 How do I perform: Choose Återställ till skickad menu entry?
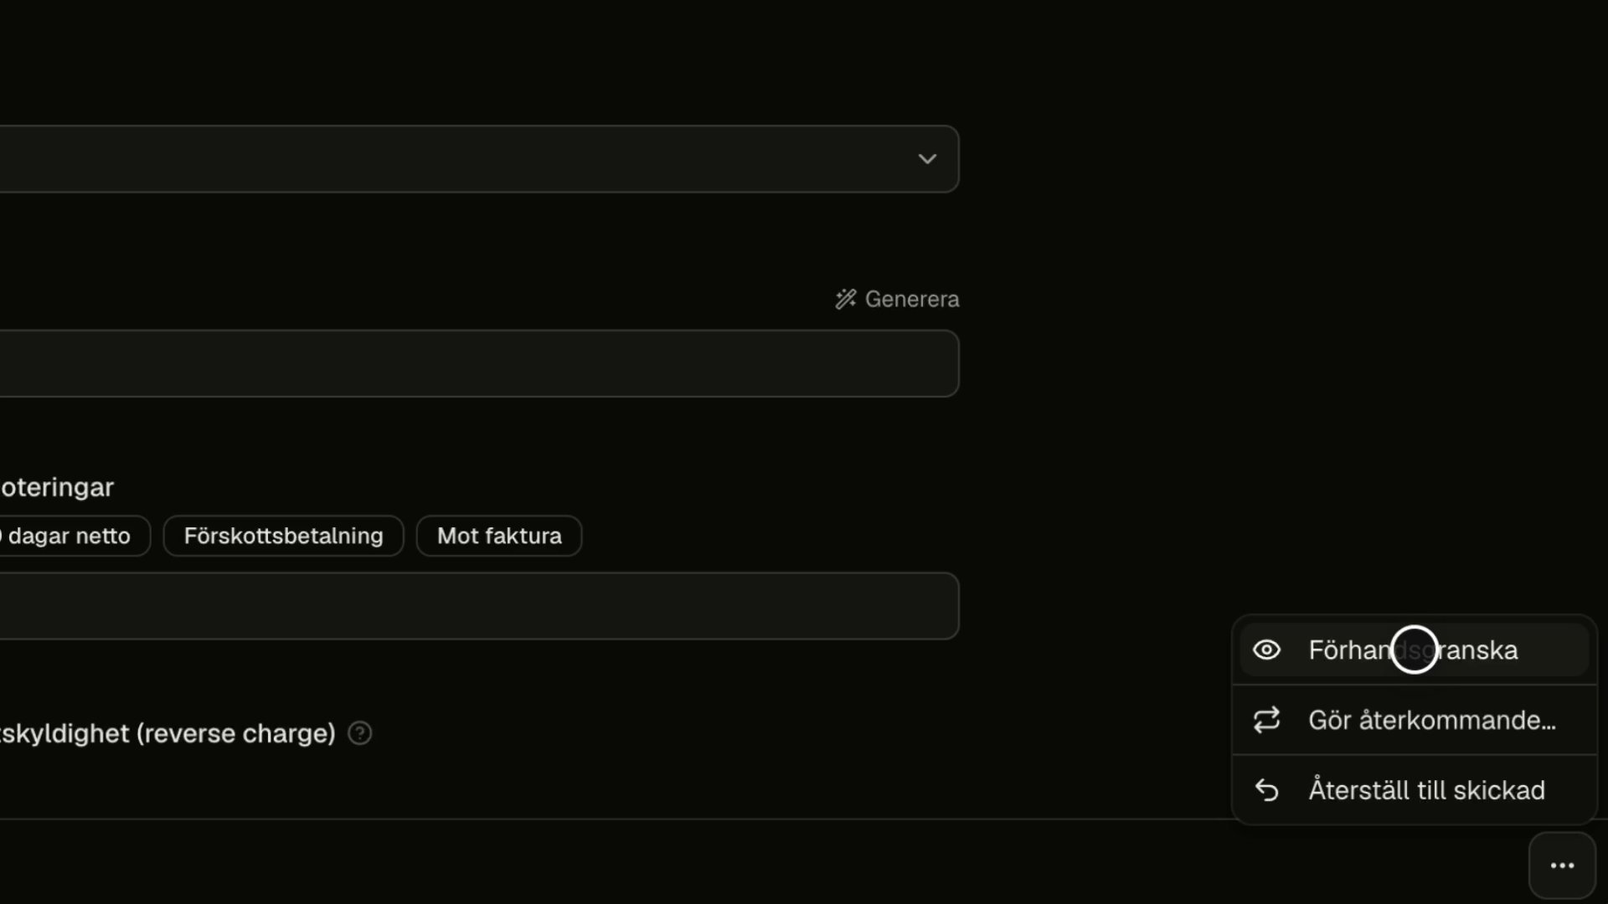click(1414, 790)
